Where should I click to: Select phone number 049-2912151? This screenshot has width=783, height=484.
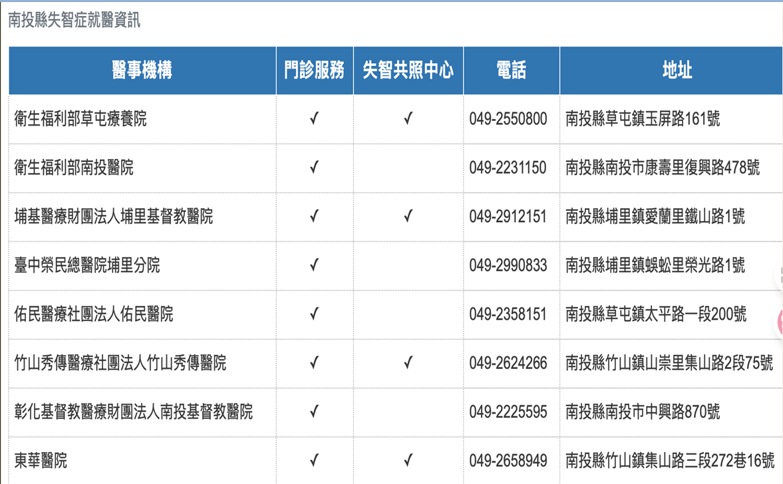click(508, 217)
